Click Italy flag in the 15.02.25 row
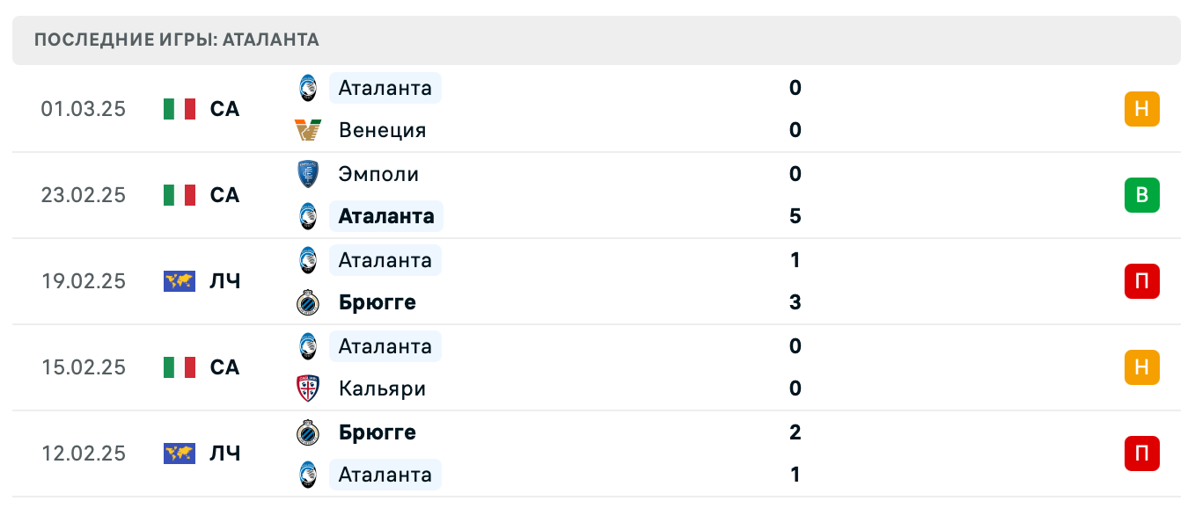The width and height of the screenshot is (1195, 508). pyautogui.click(x=180, y=367)
